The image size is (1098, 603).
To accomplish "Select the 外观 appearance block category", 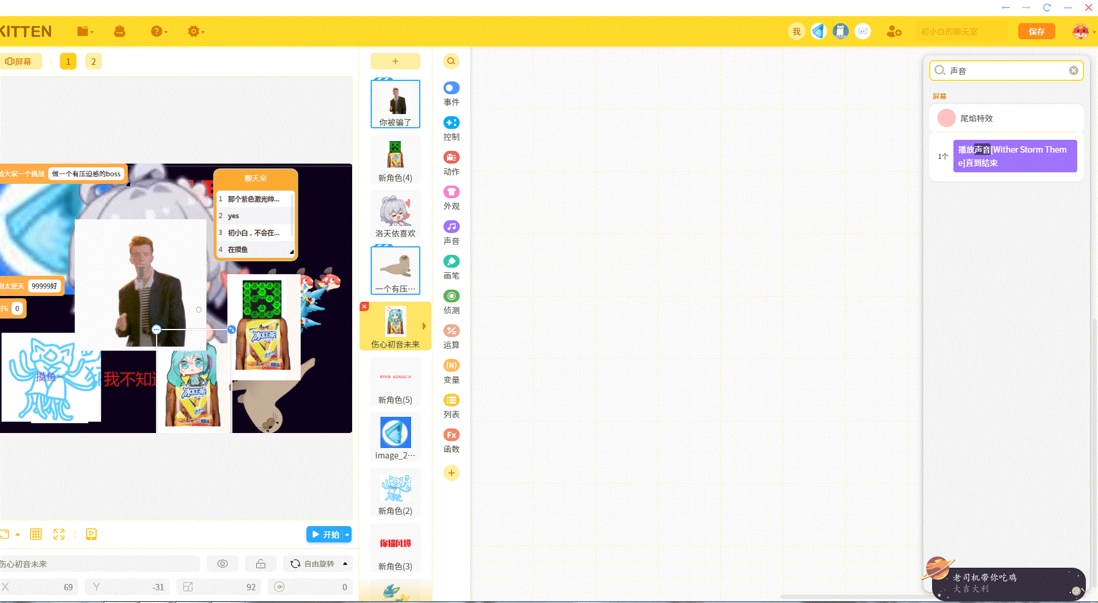I will tap(452, 198).
